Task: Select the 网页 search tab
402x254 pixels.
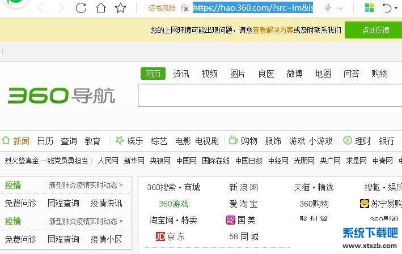Action: (153, 74)
